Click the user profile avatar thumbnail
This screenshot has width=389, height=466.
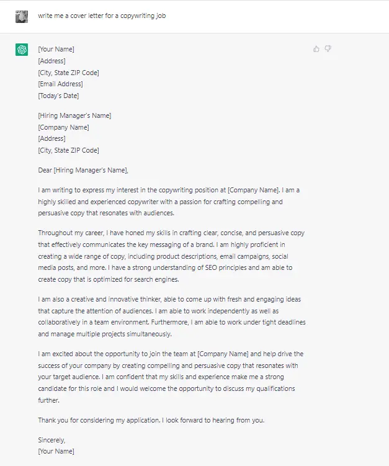22,16
